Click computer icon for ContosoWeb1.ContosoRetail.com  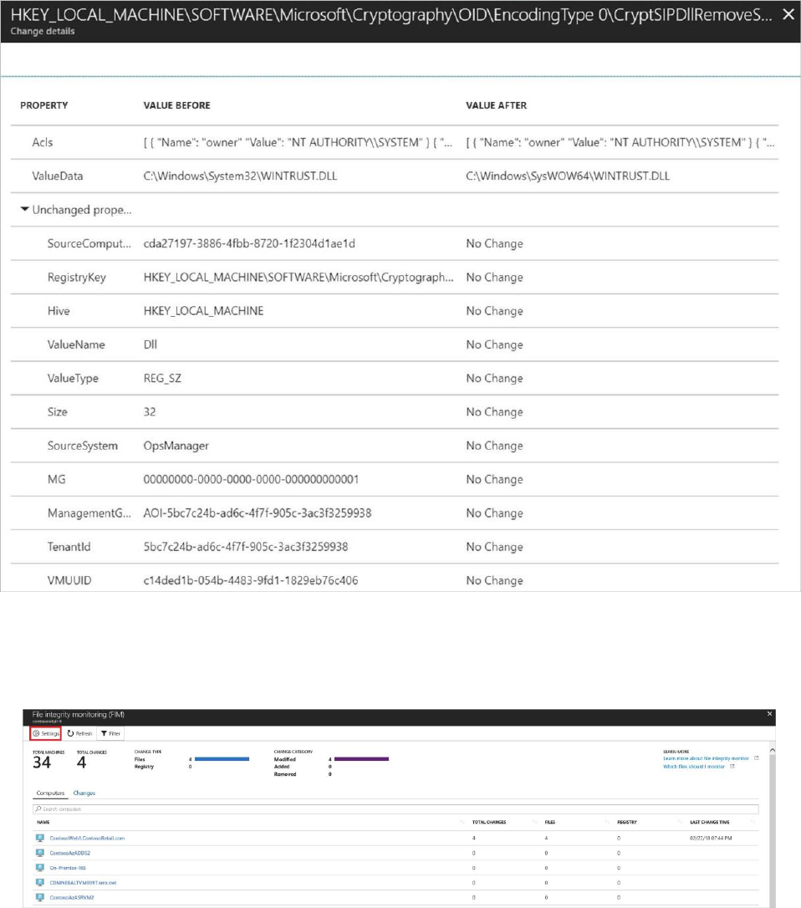[40, 838]
